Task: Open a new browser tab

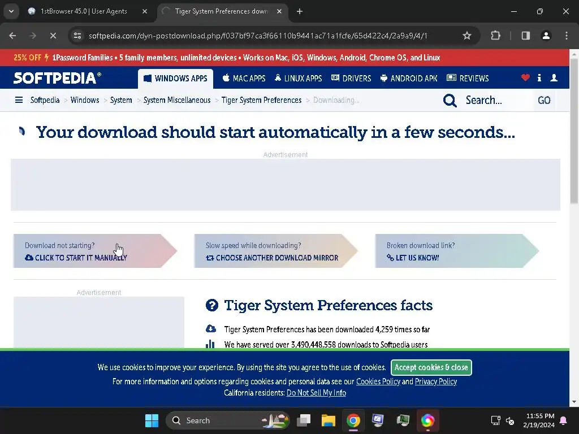Action: 300,11
